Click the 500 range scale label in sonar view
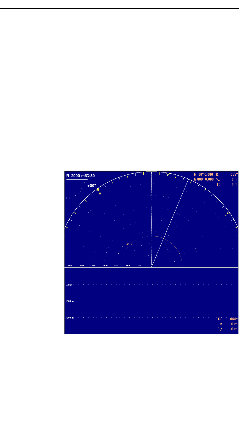239x424 pixels. tap(128, 266)
